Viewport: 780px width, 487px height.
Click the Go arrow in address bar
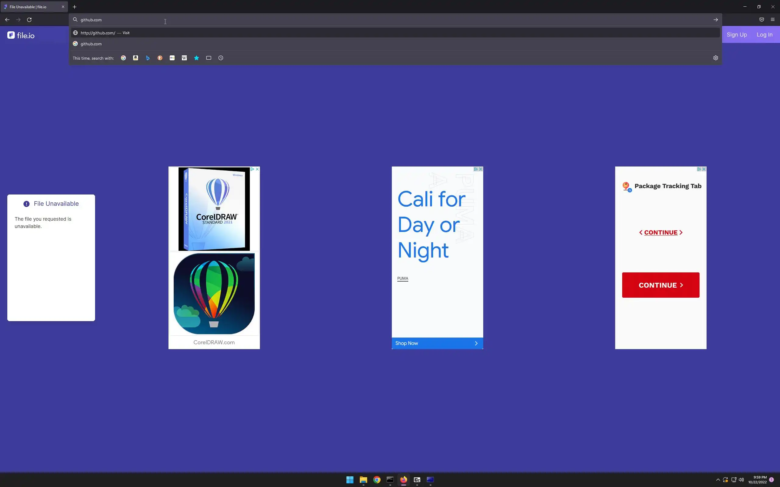coord(715,20)
